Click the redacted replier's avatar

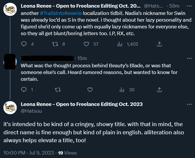click(10, 61)
